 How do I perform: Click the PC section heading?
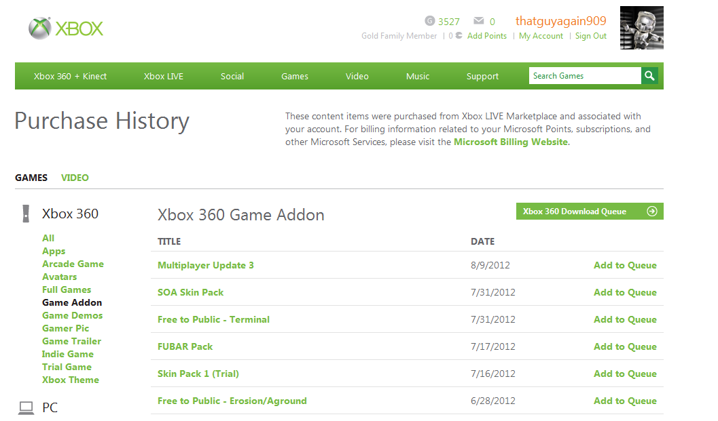coord(50,407)
